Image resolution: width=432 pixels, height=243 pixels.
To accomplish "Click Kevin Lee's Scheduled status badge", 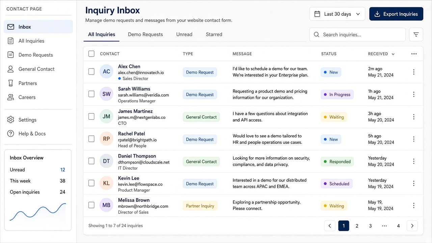I will coord(336,184).
